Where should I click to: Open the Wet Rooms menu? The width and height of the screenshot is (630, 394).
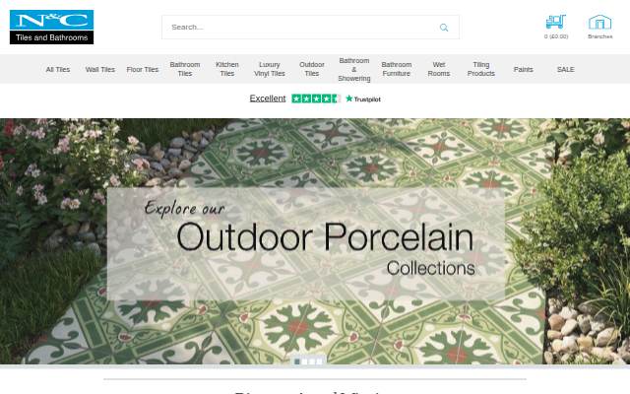click(x=439, y=69)
